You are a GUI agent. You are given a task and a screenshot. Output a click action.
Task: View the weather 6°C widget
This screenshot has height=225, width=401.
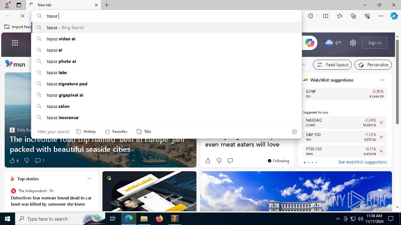point(334,43)
